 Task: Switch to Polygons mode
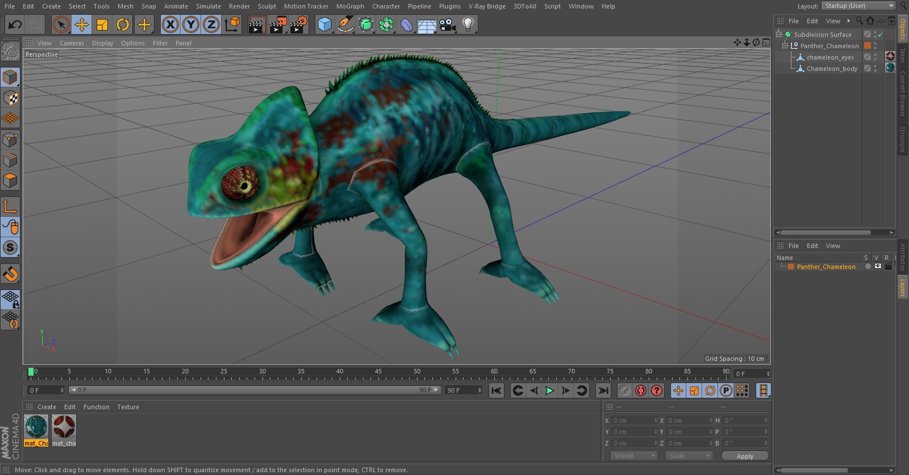pyautogui.click(x=10, y=180)
